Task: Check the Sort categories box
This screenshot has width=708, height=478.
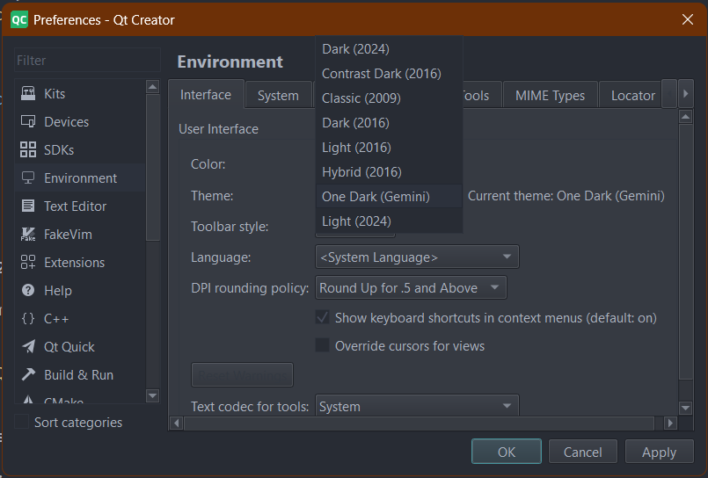Action: (22, 422)
